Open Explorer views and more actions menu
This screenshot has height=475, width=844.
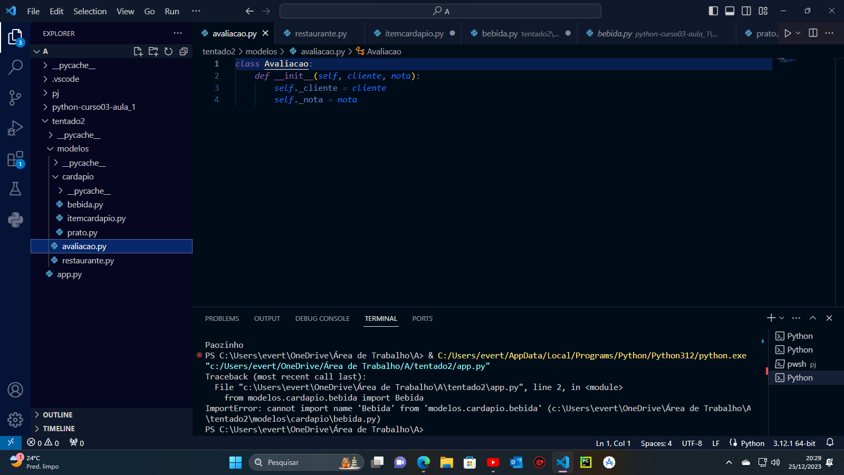pos(178,33)
